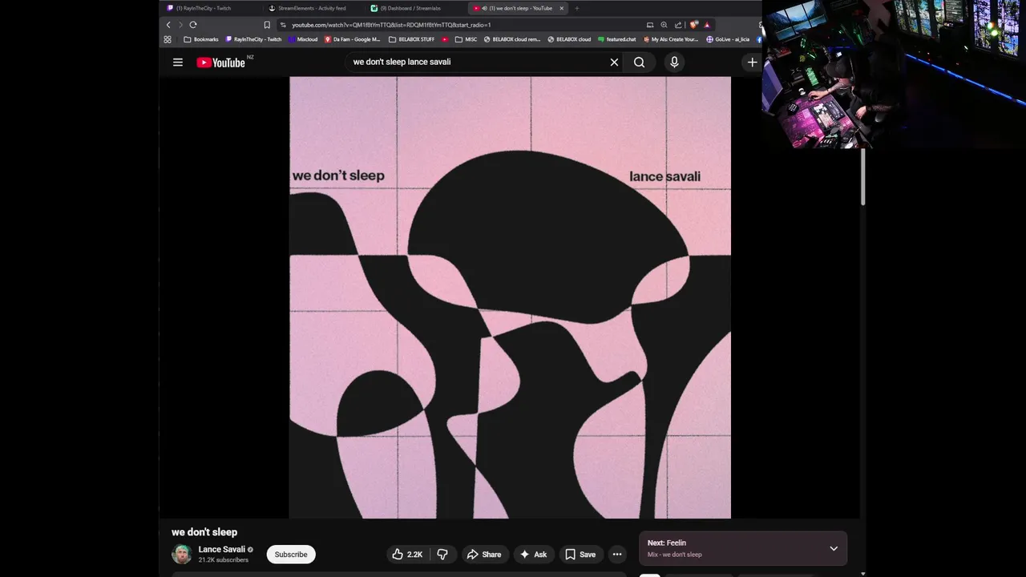Run search with the magnifier button

pos(639,63)
